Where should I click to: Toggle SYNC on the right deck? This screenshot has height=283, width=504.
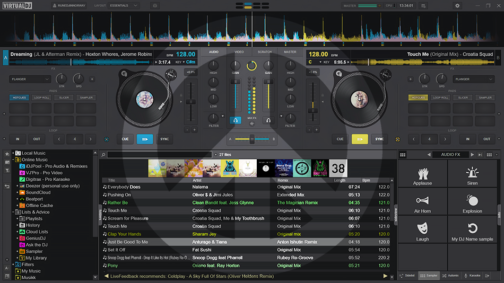coord(379,139)
